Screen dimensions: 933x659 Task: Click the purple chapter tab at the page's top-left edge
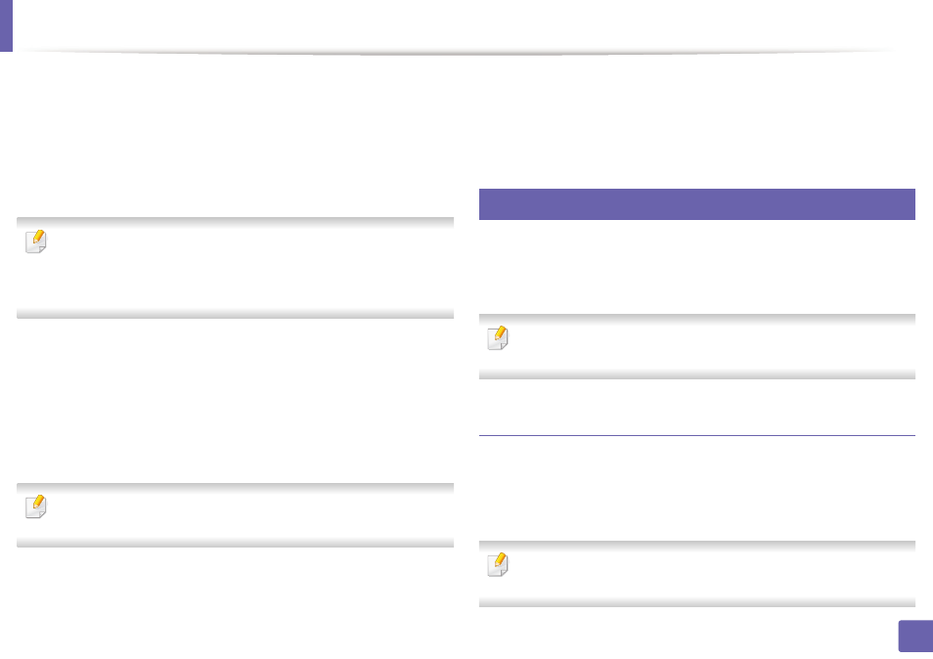pos(6,25)
